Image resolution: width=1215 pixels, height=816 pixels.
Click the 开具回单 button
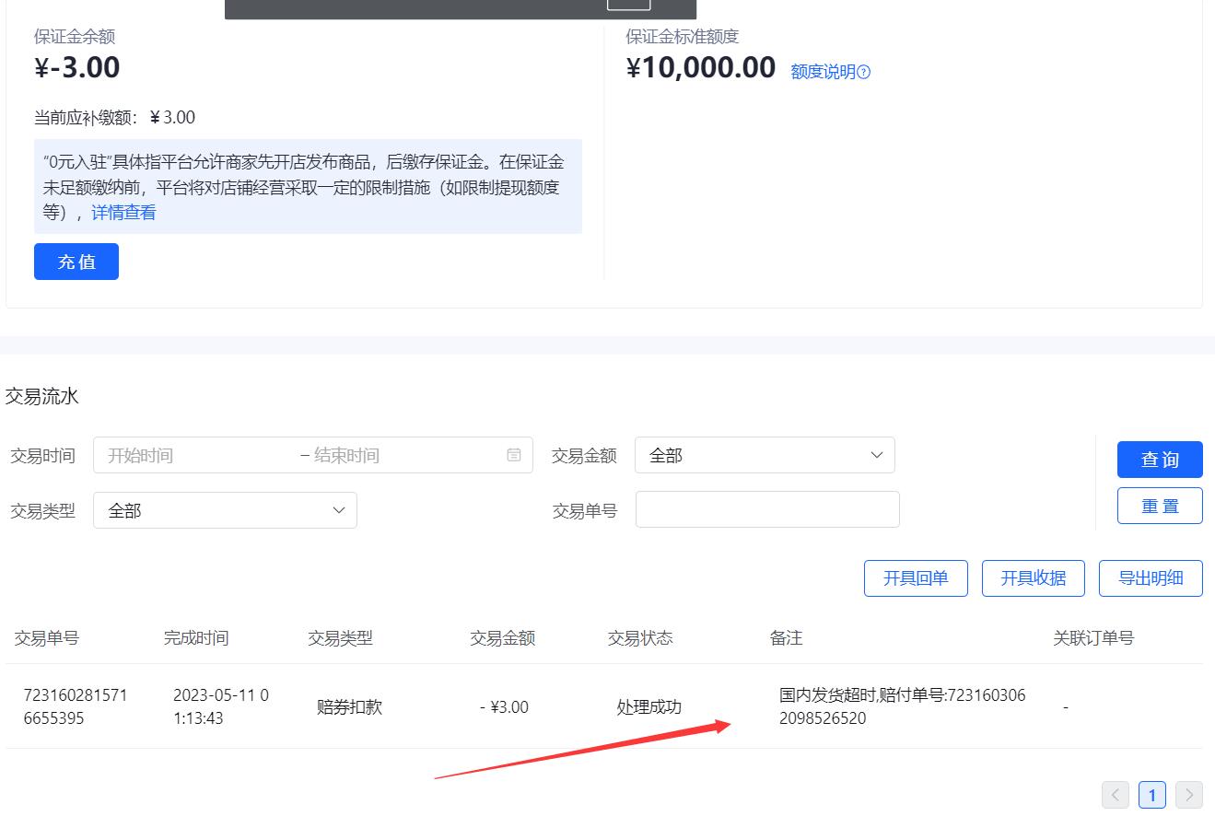(915, 577)
